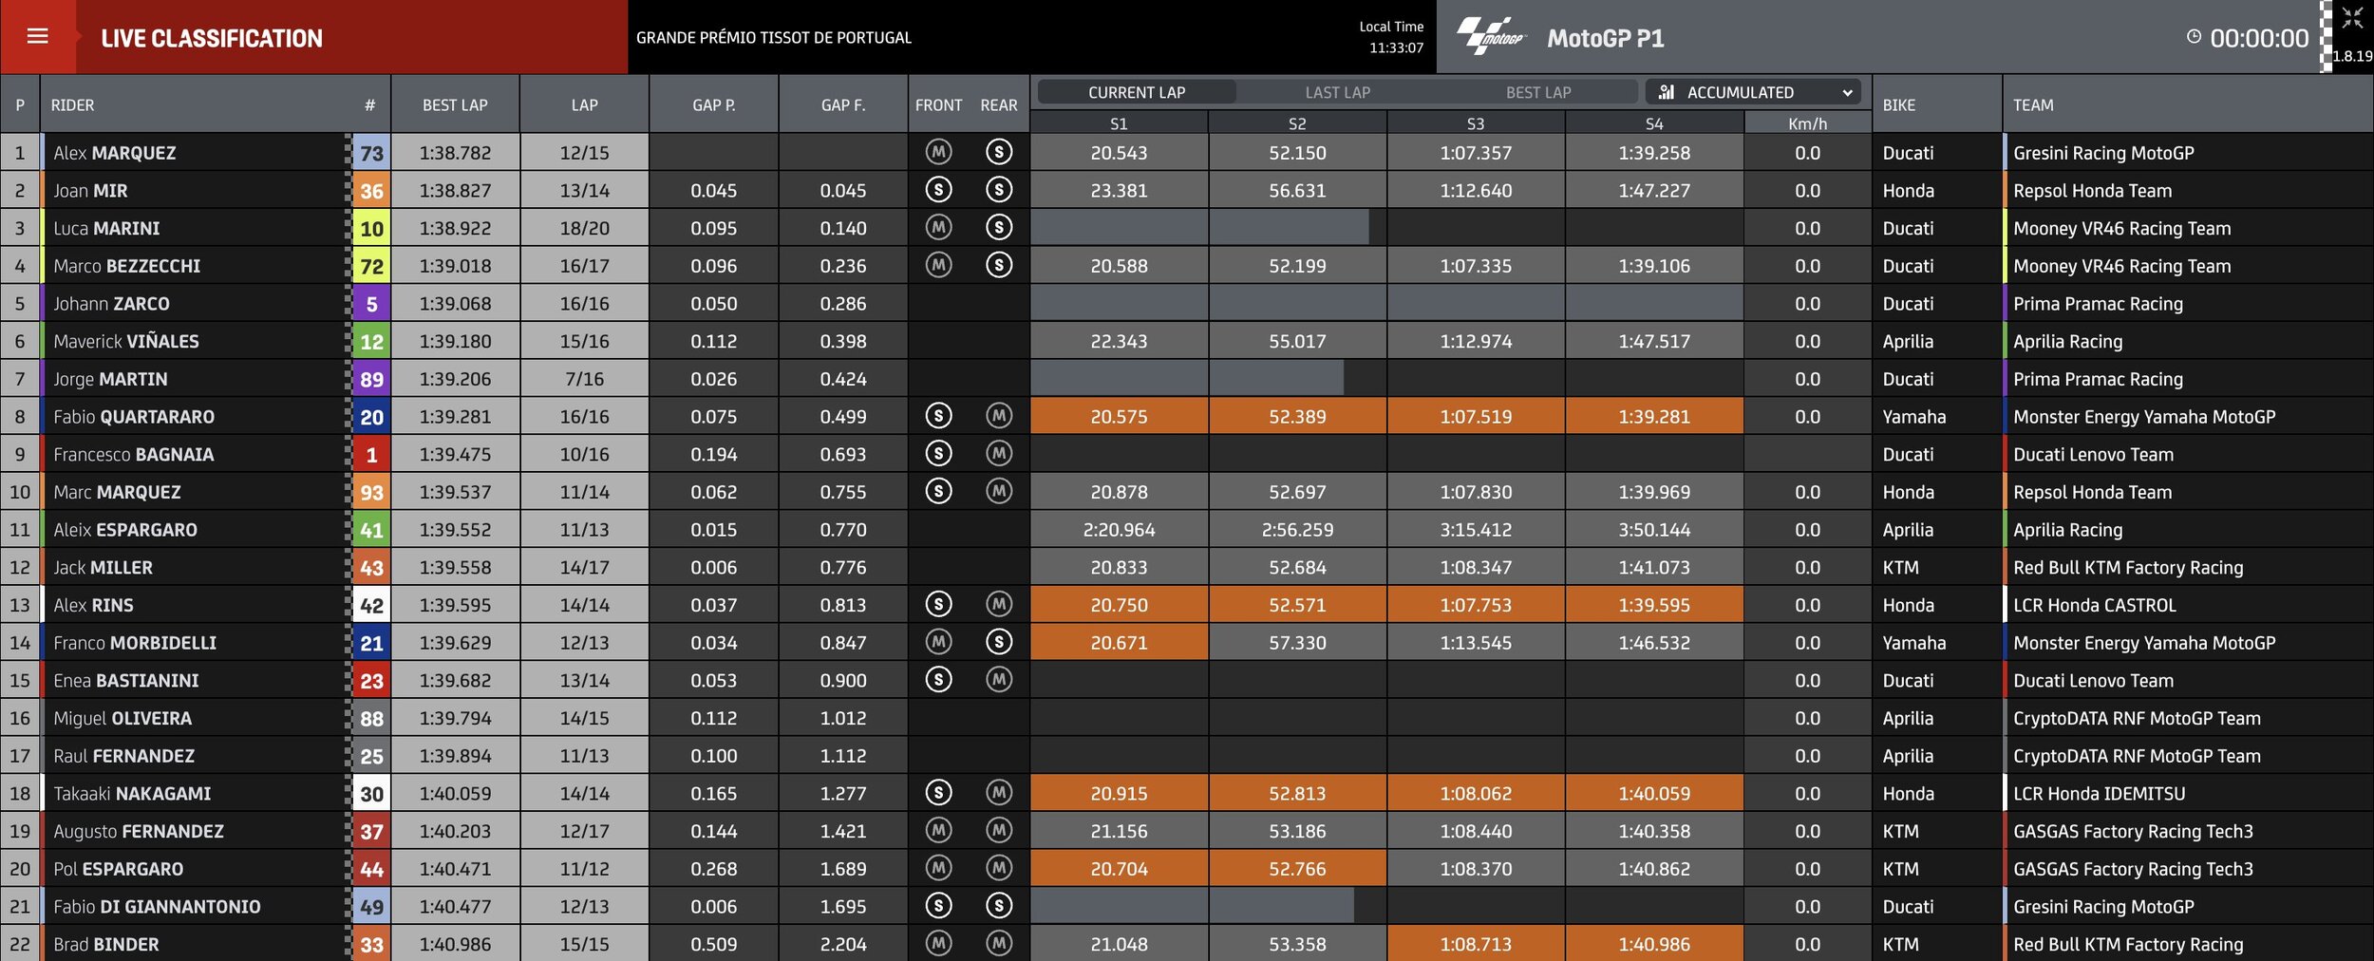2374x961 pixels.
Task: Click Quartararo's S4 time 1:39.281
Action: 1654,416
